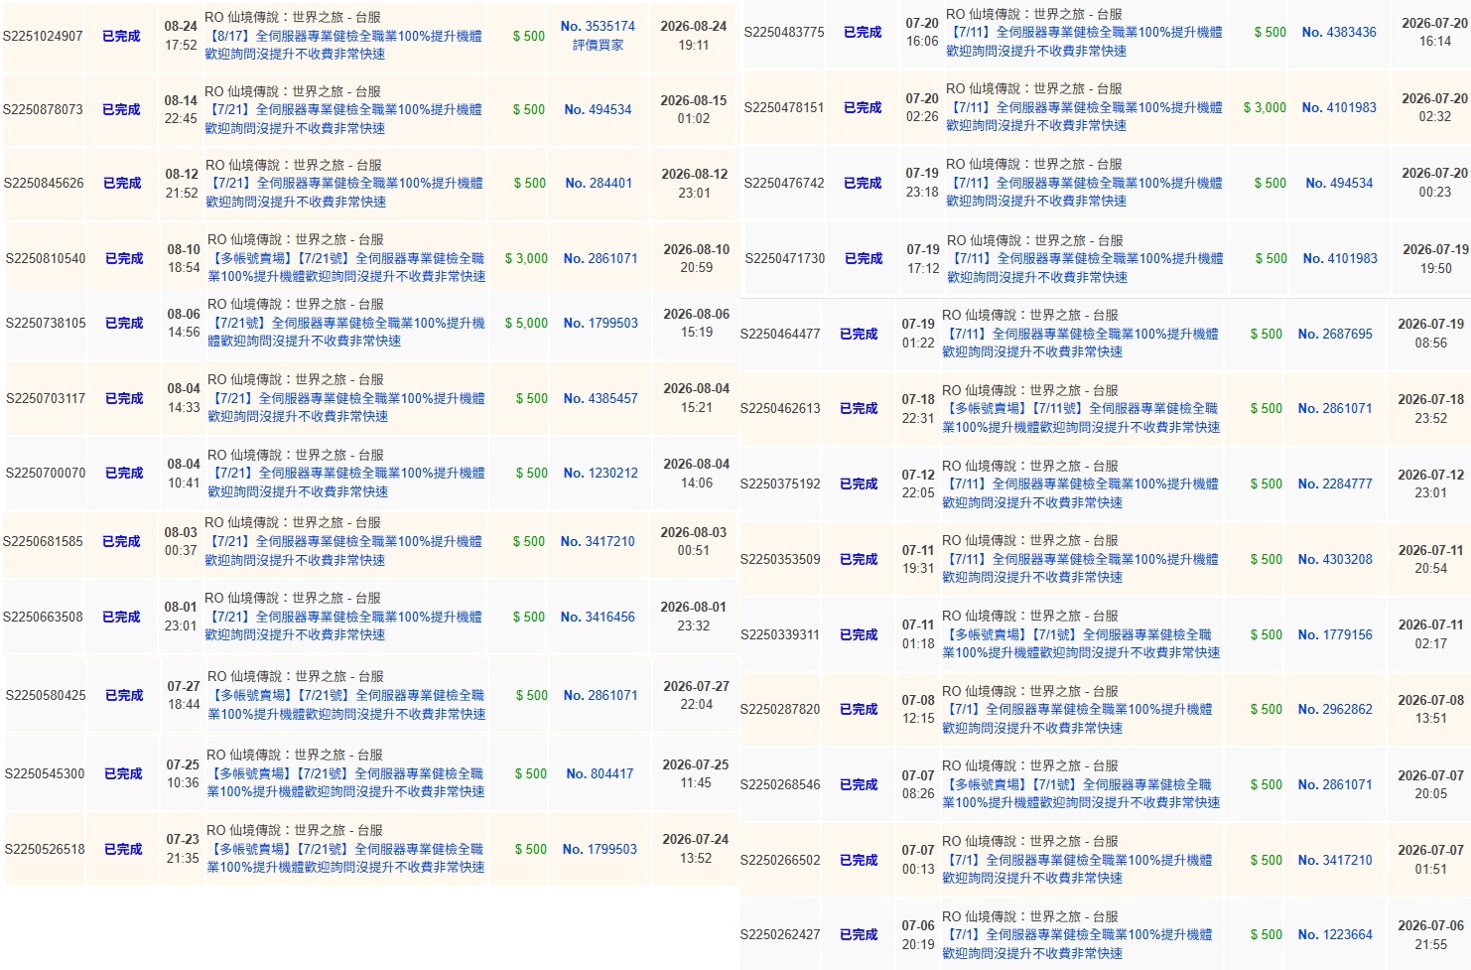
Task: Select order number S2250375192
Action: pyautogui.click(x=780, y=485)
